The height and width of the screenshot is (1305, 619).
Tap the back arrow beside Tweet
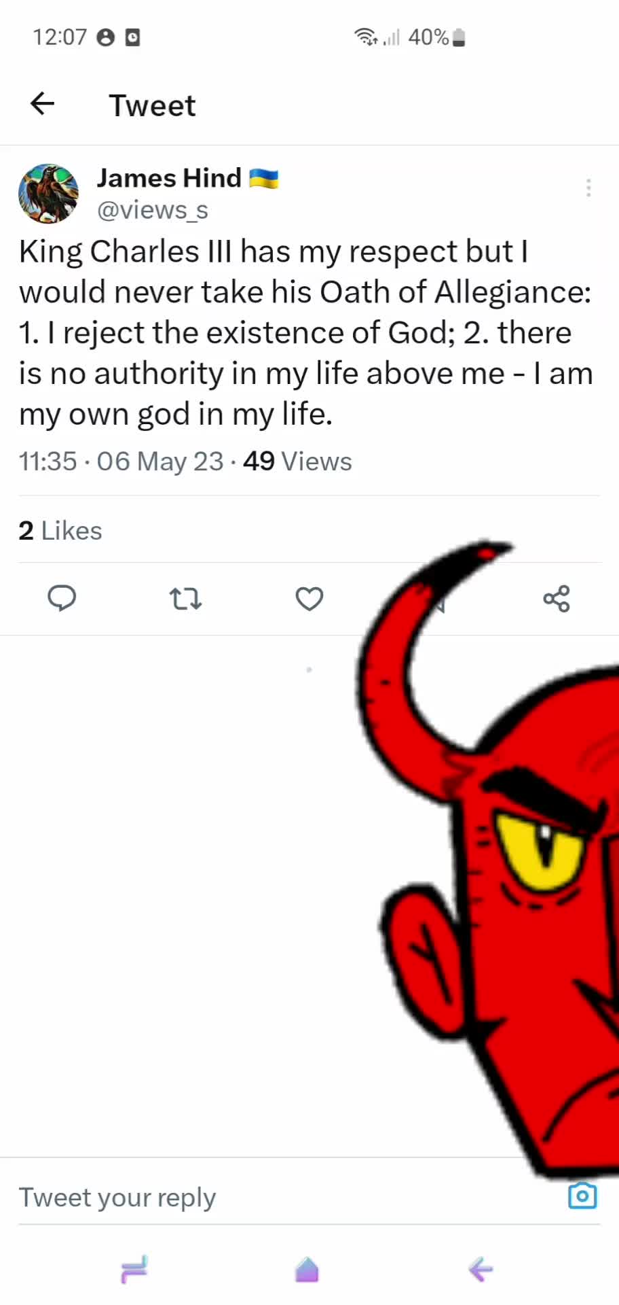pyautogui.click(x=42, y=103)
